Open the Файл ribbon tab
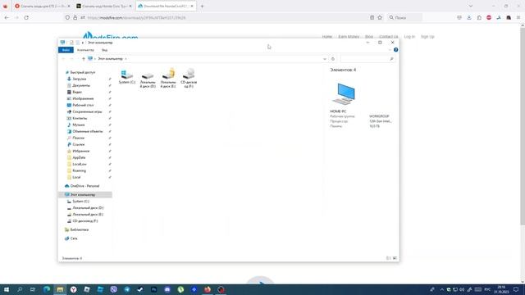Viewport: 525px width, 295px height. (x=66, y=50)
